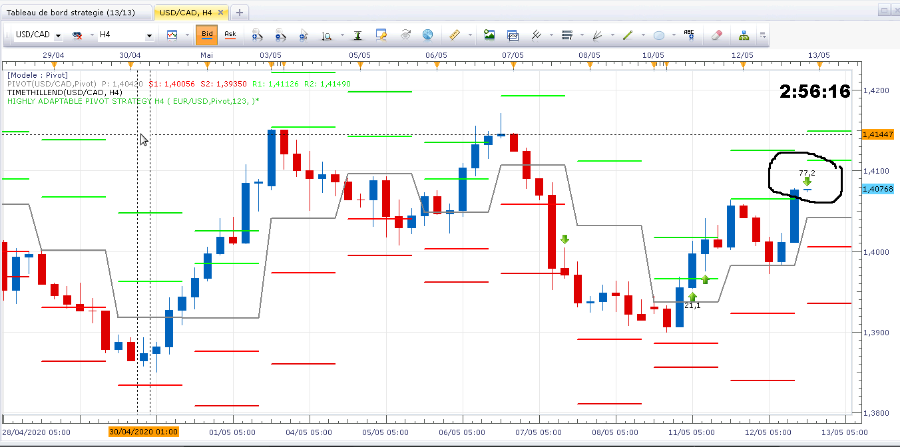This screenshot has height=447, width=900.
Task: Click the S1: 1,40056 value
Action: pyautogui.click(x=171, y=84)
